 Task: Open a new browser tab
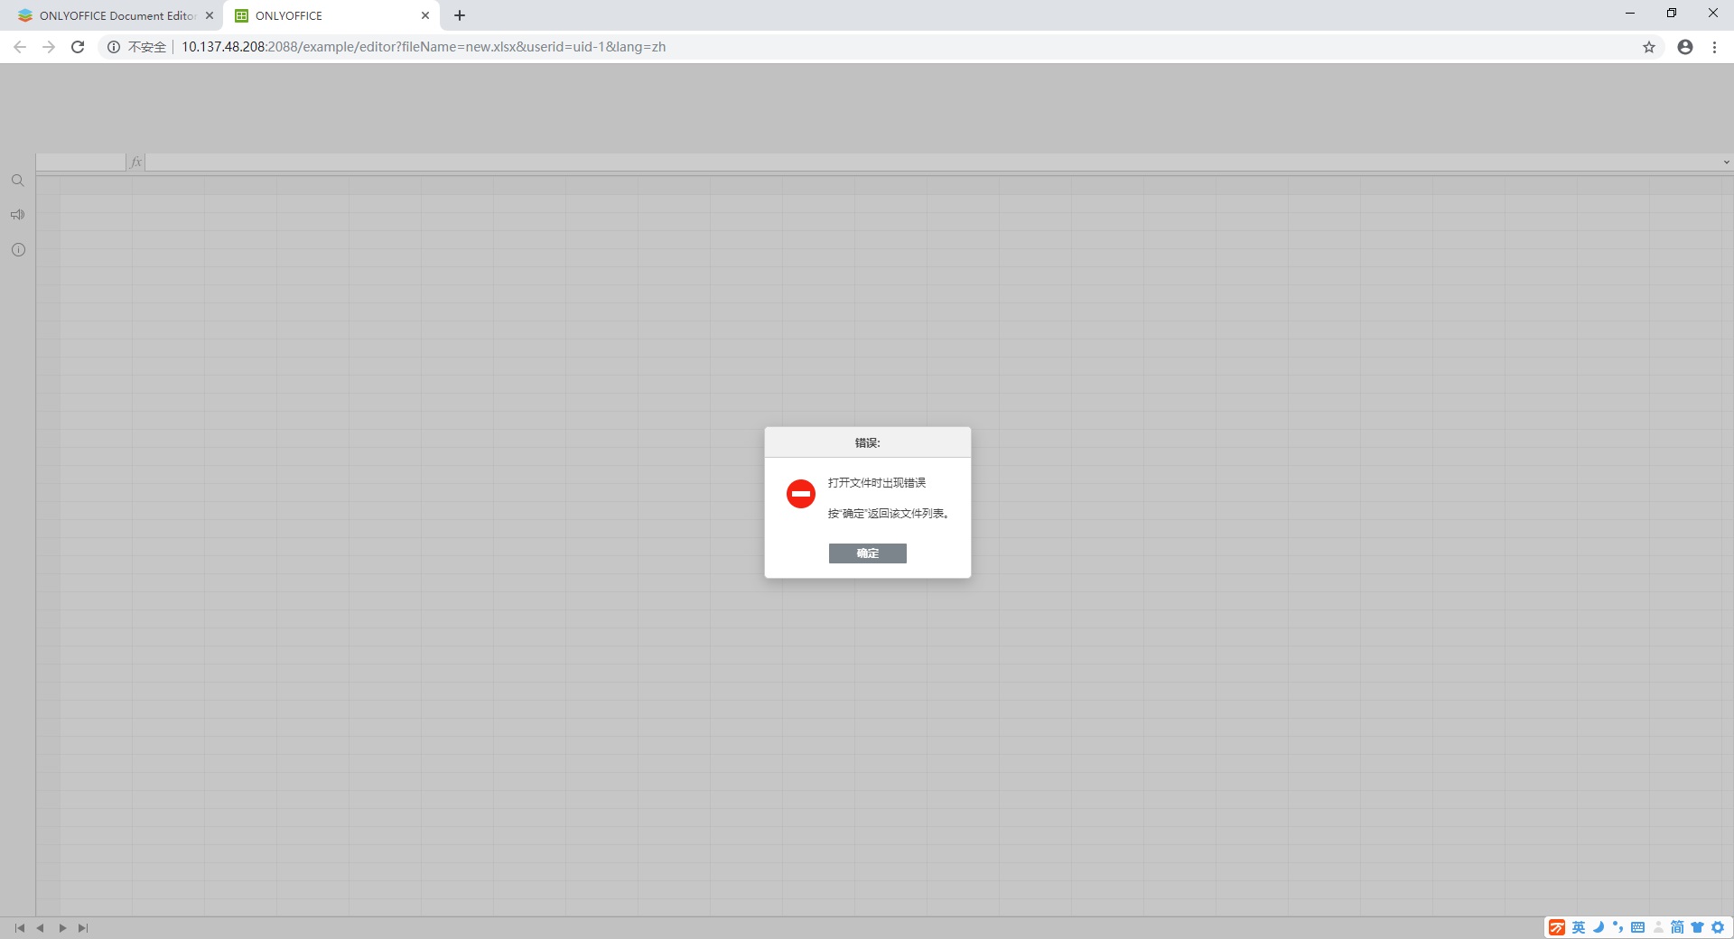[x=460, y=15]
